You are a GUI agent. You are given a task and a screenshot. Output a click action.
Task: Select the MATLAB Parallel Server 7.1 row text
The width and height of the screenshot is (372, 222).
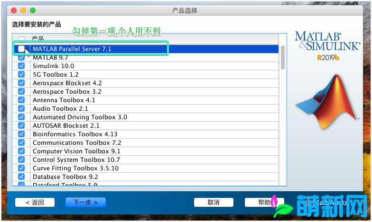(x=72, y=49)
